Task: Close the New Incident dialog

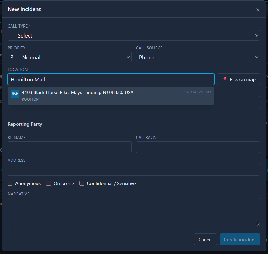Action: tap(258, 10)
